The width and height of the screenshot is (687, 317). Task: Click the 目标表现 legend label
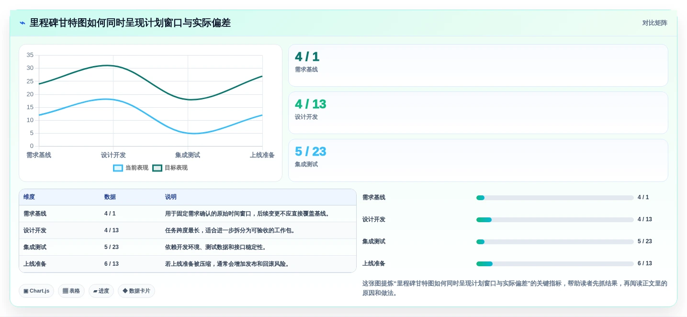176,168
